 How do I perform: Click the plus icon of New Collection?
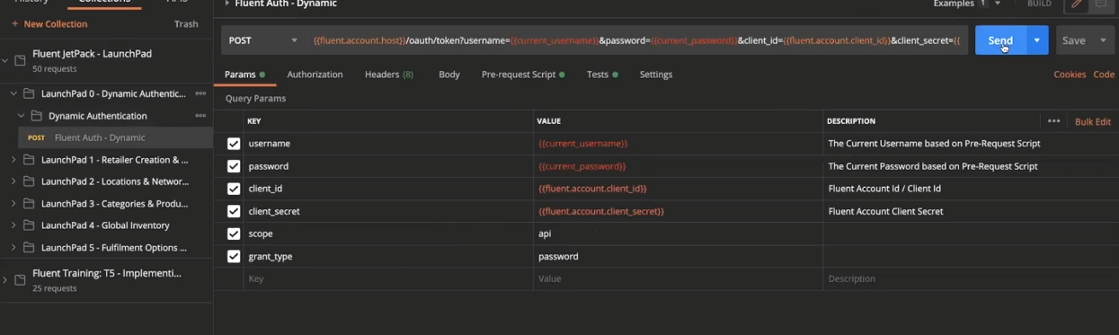coord(14,24)
